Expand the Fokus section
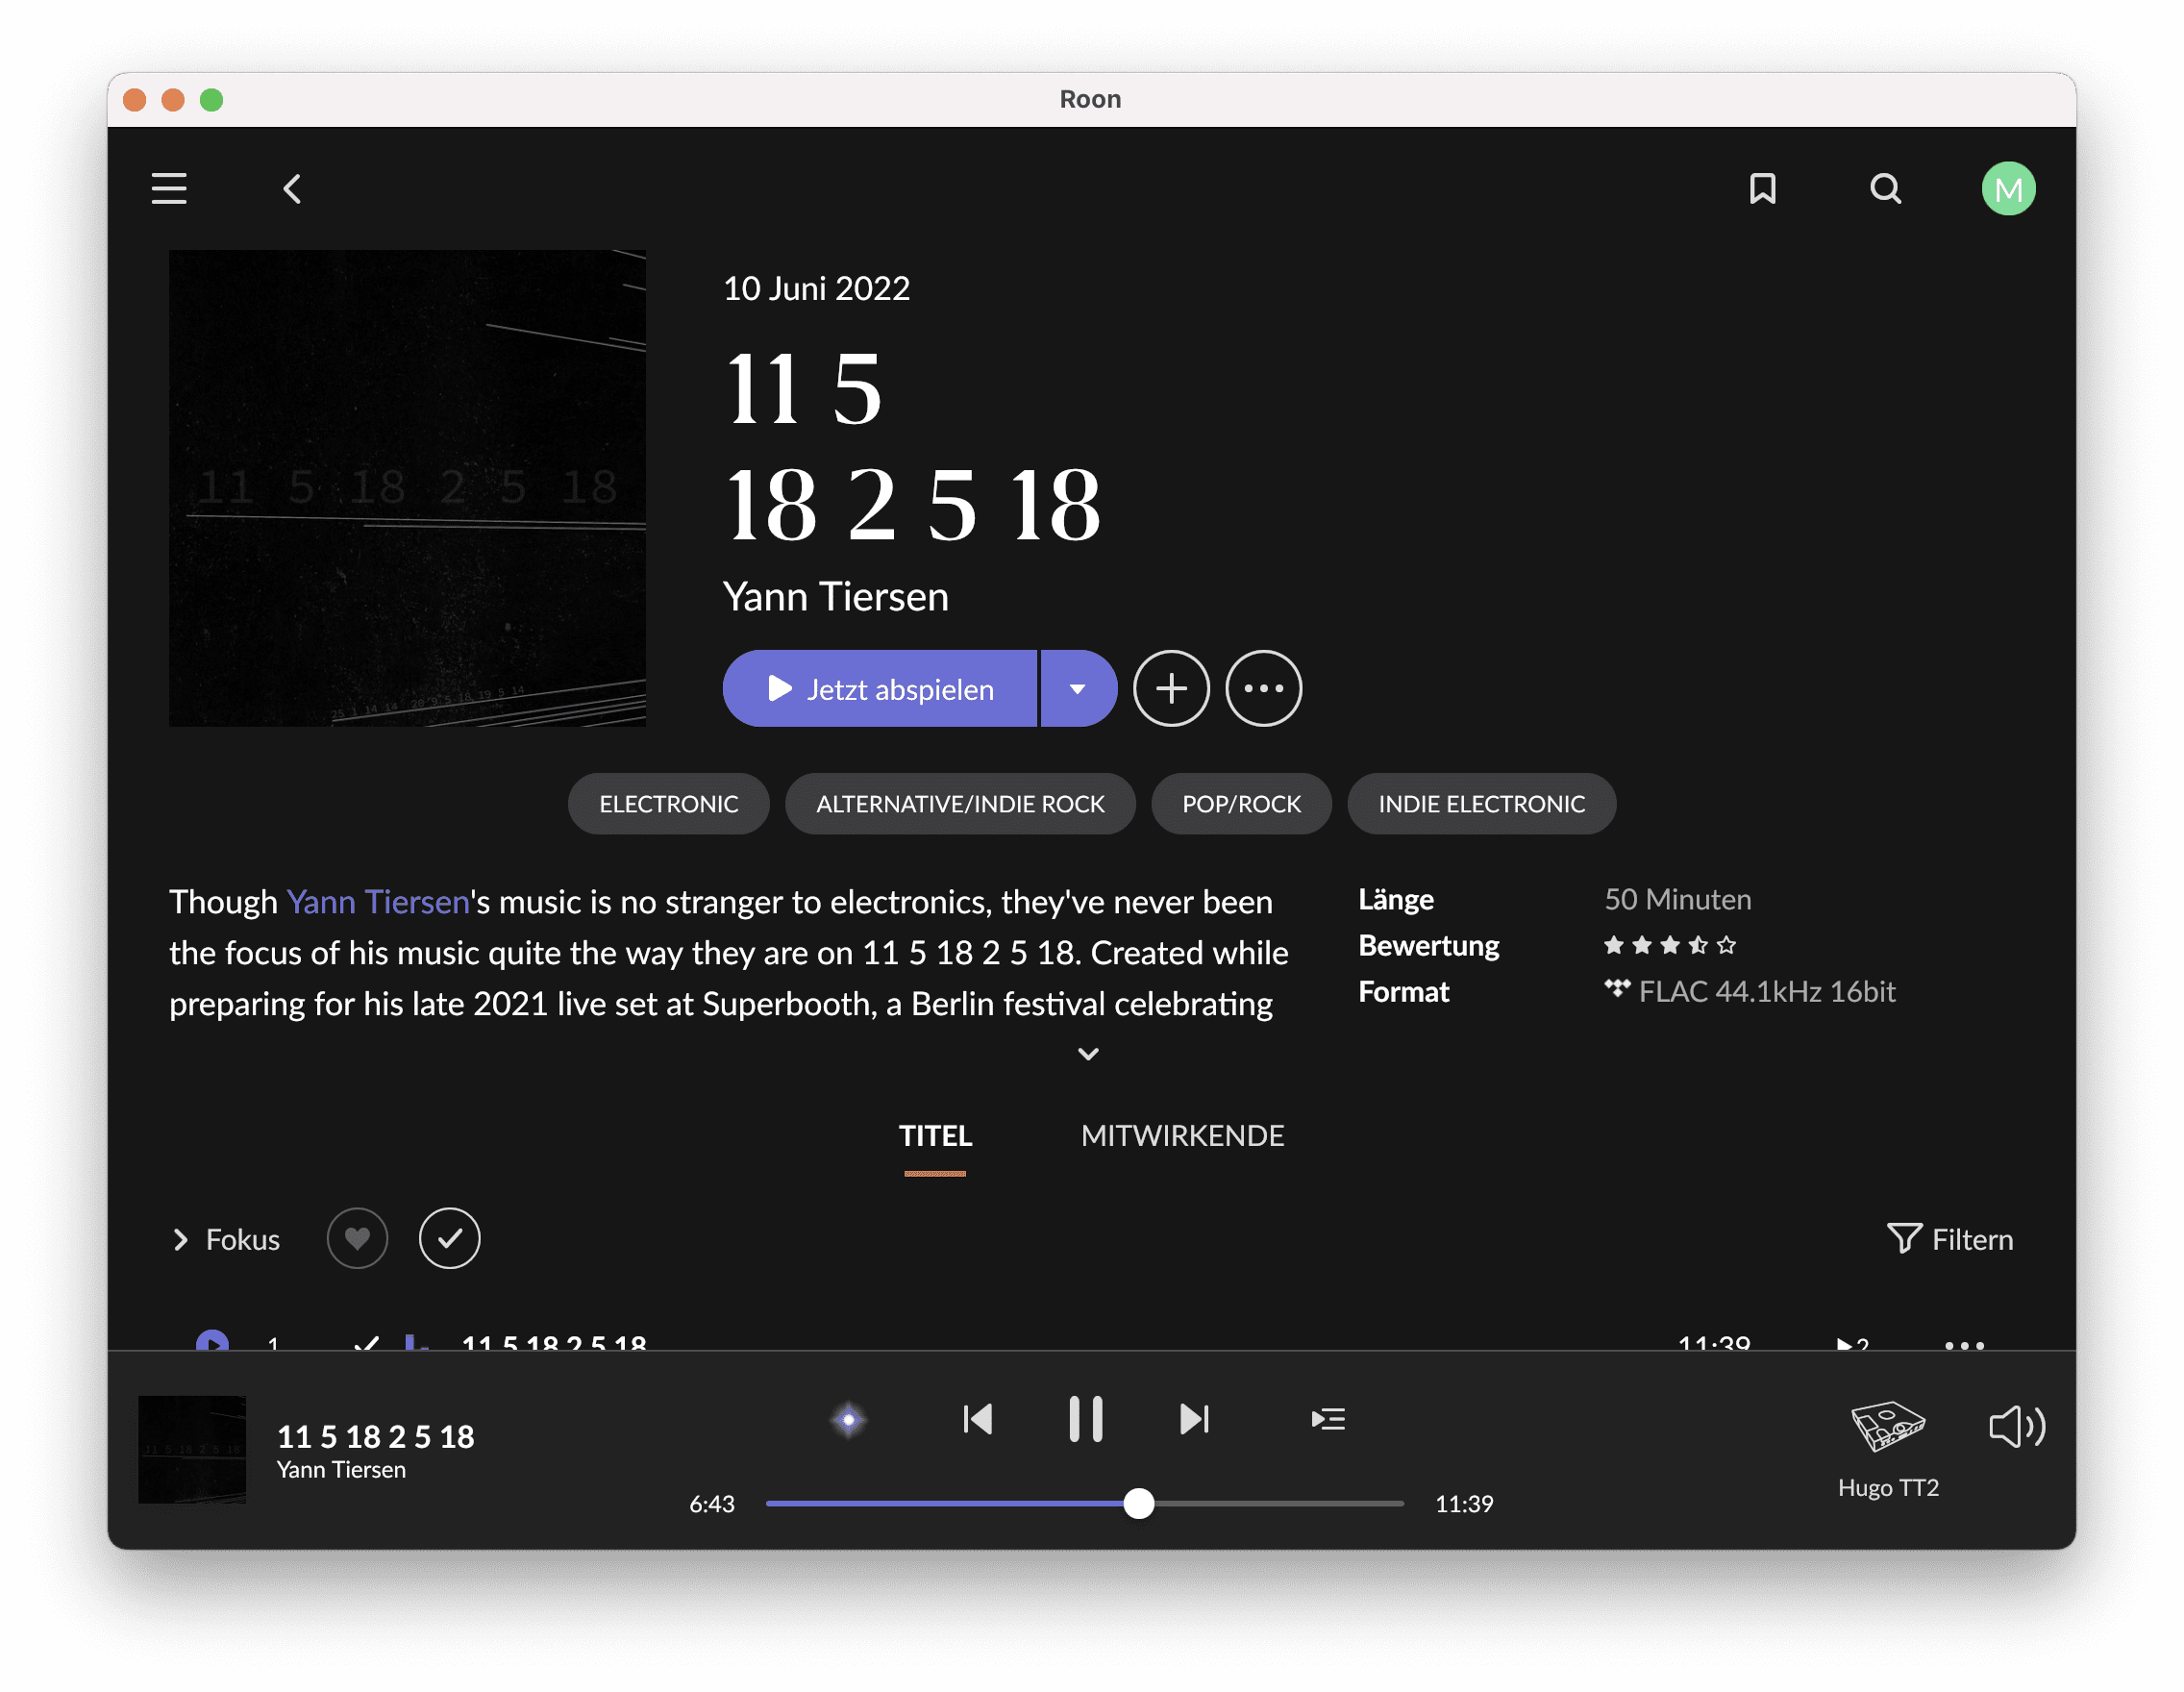 tap(226, 1239)
